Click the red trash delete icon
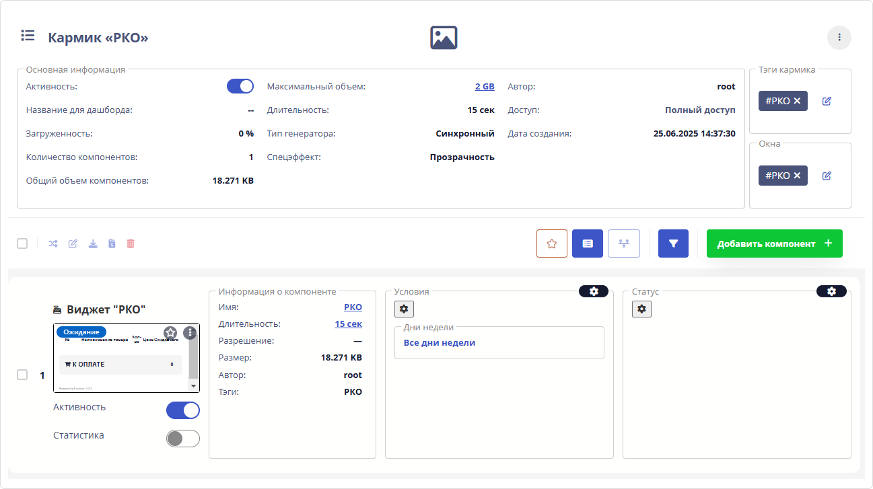Image resolution: width=873 pixels, height=489 pixels. (131, 243)
